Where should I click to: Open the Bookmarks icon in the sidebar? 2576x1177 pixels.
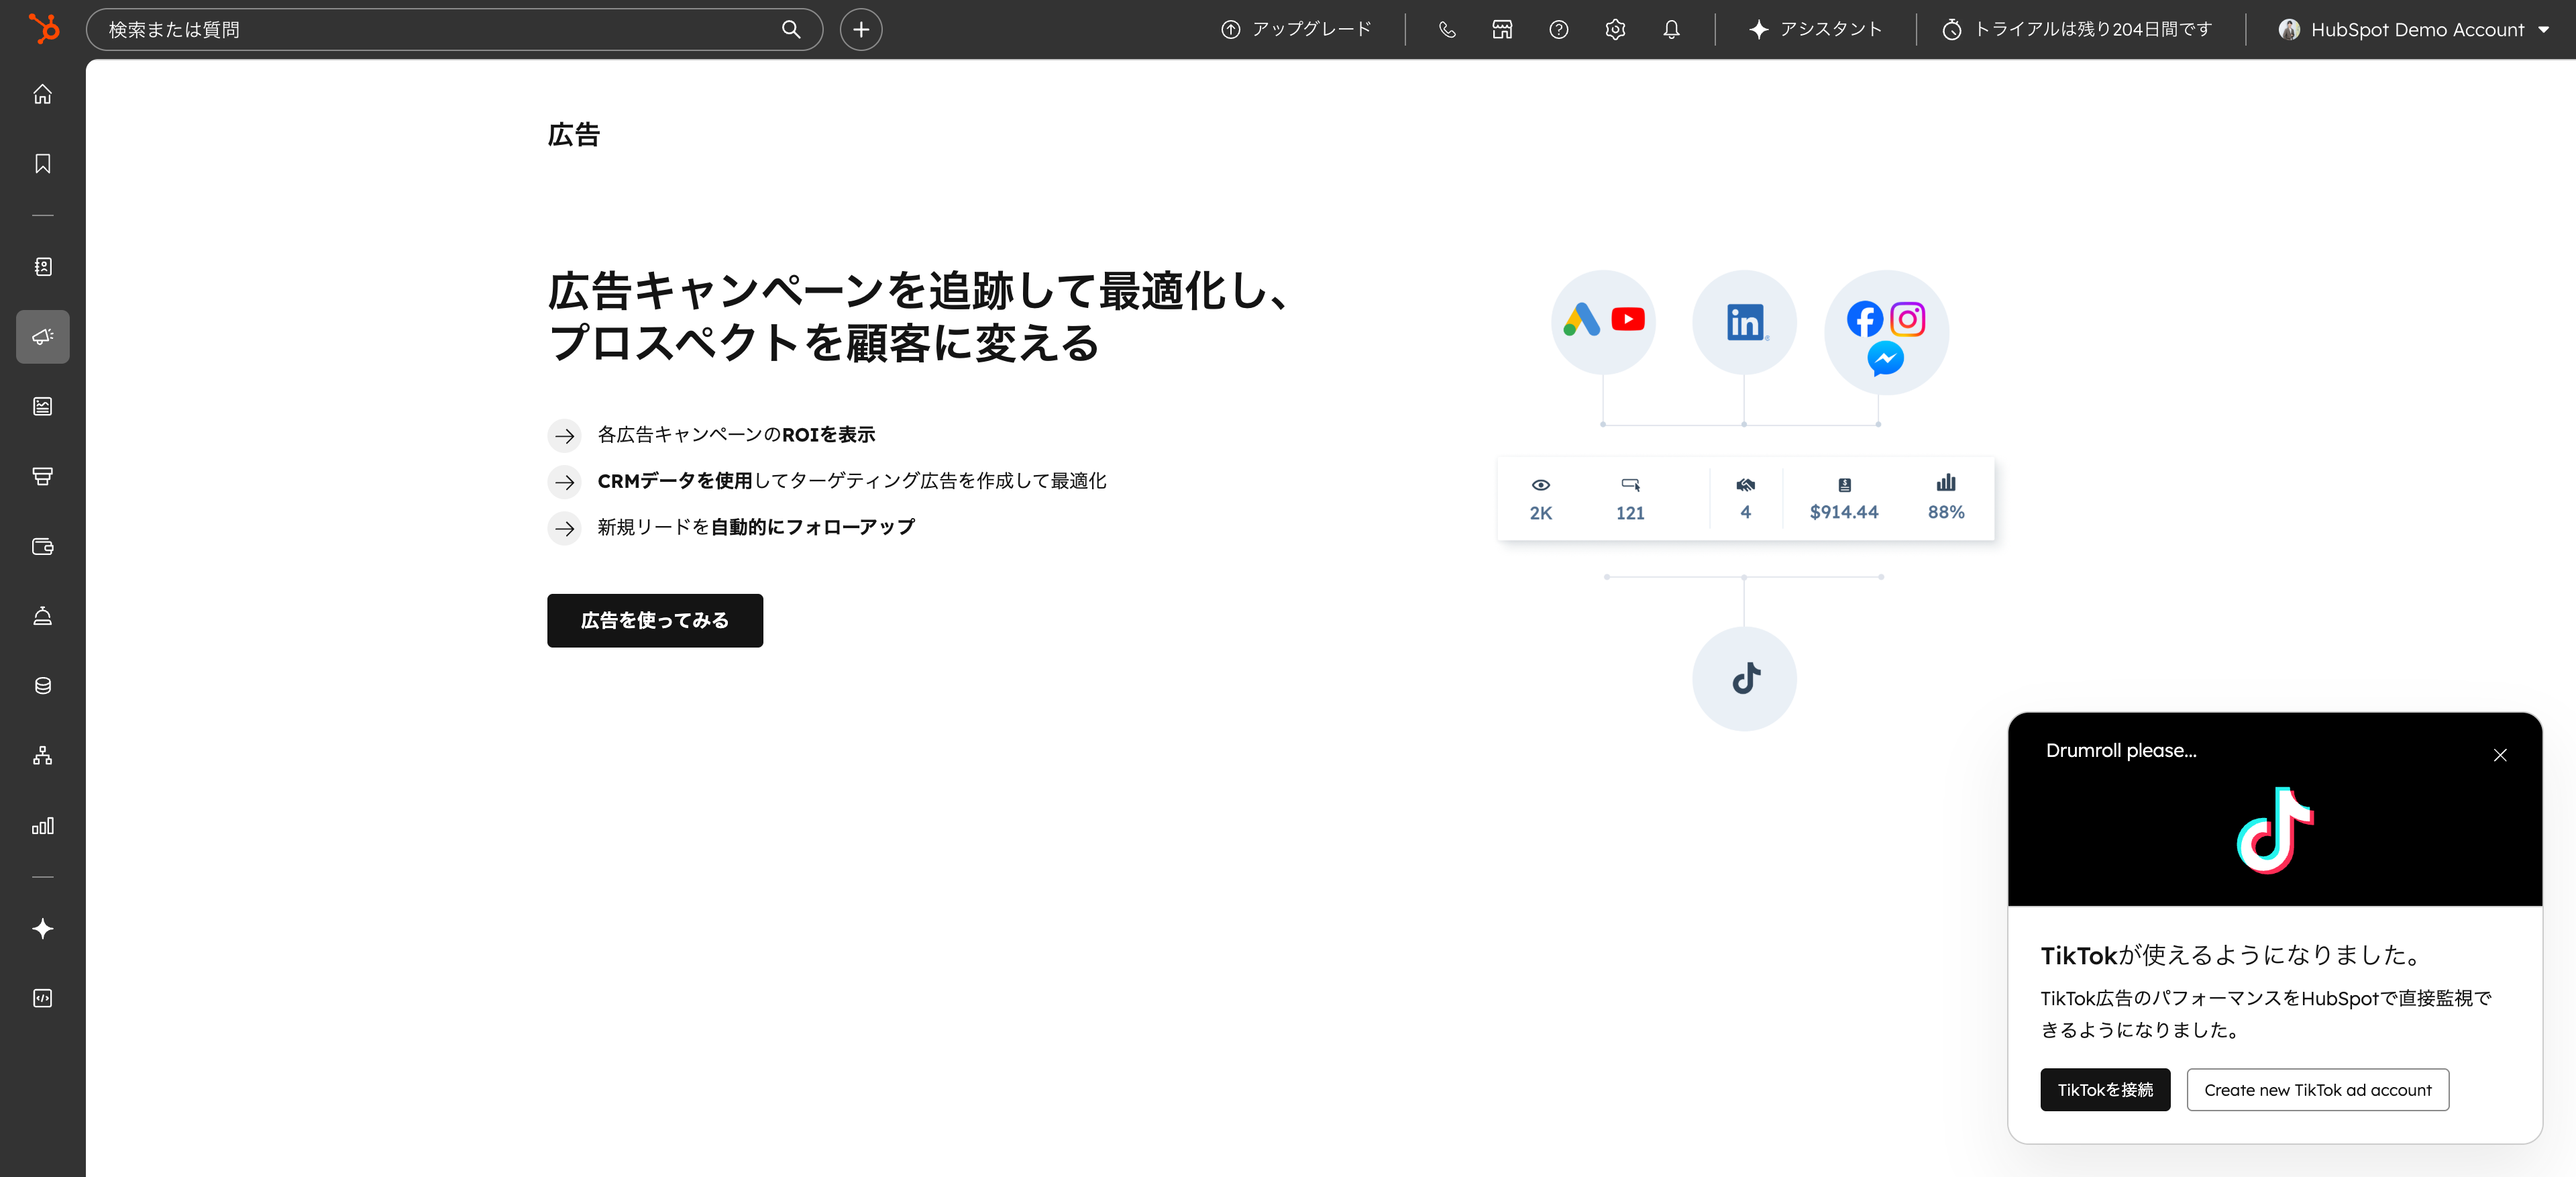click(42, 164)
